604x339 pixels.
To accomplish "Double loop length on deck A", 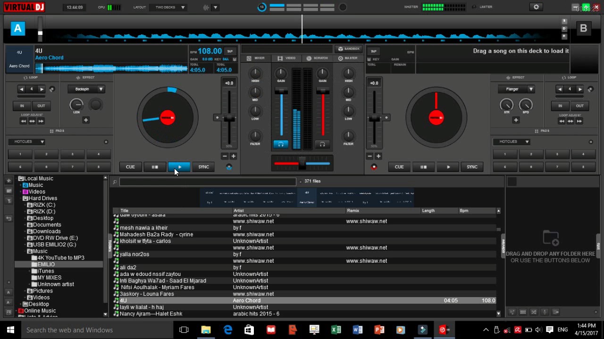I will click(42, 89).
